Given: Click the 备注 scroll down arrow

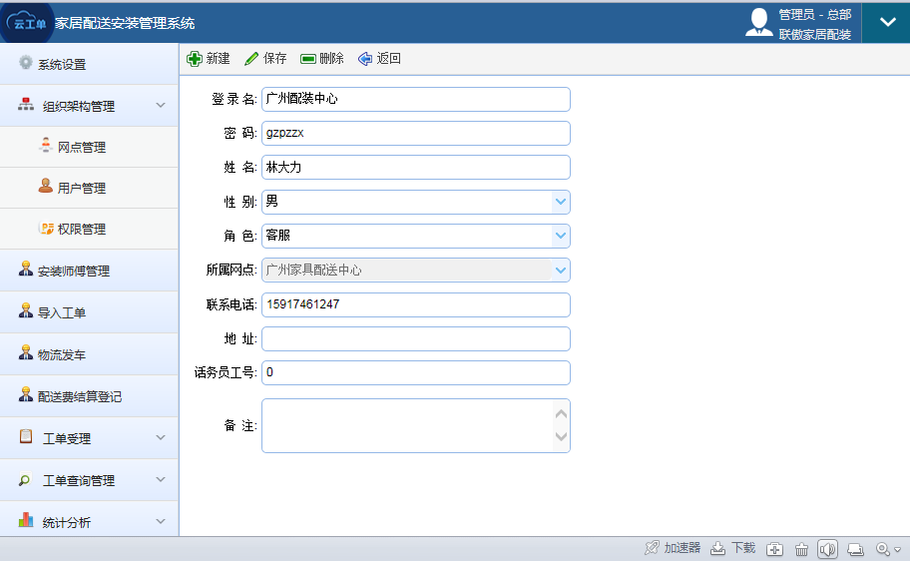Looking at the screenshot, I should 561,436.
